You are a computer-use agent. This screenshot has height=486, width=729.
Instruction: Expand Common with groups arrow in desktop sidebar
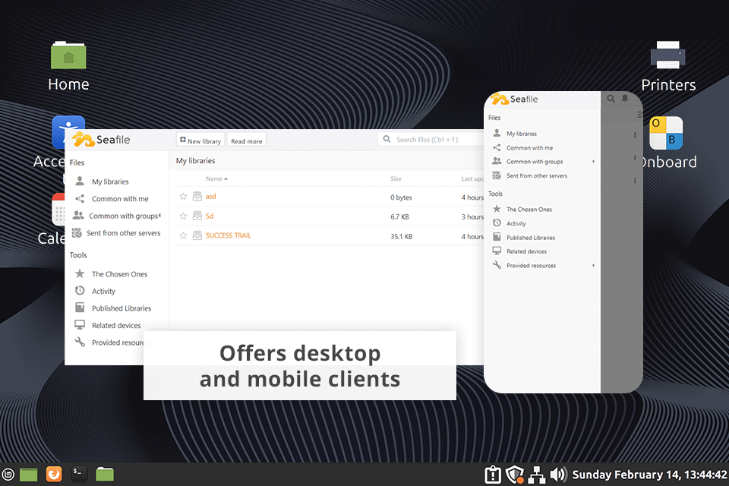(x=160, y=216)
